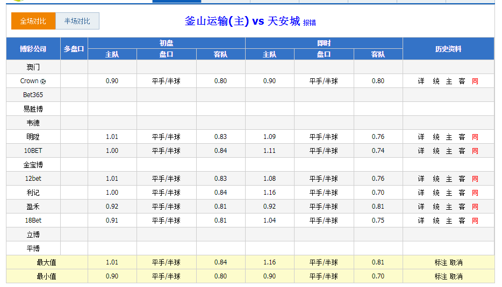Open 主 link in 盈禾 row
Screen dimensions: 502x287
[449, 207]
